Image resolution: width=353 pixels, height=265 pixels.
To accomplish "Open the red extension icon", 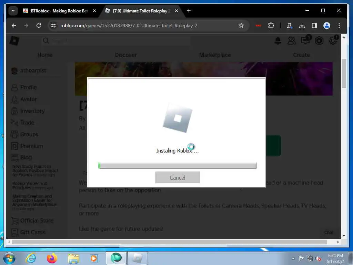I will (x=258, y=26).
